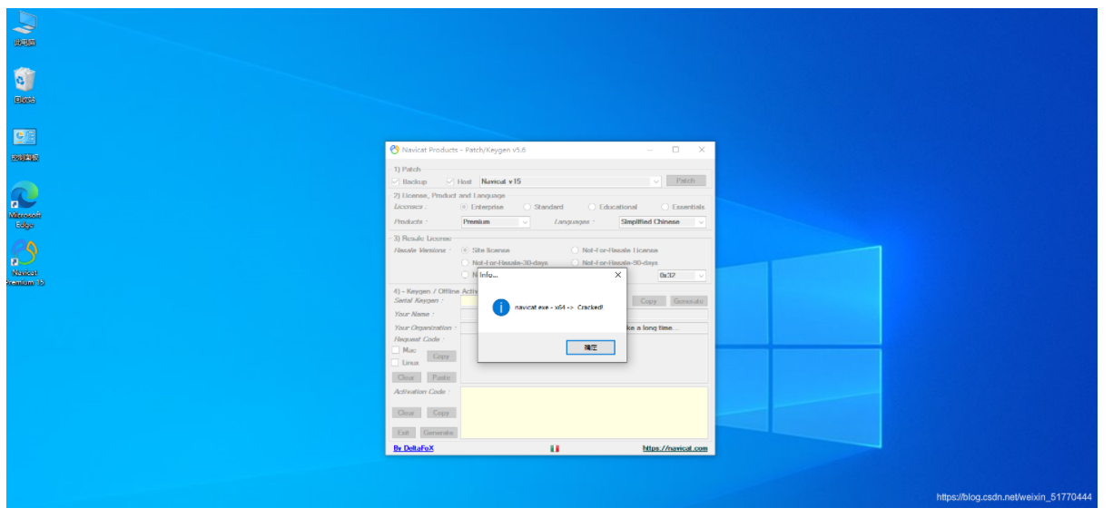
Task: Confirm the Info dialog with 确定 button
Action: (x=590, y=347)
